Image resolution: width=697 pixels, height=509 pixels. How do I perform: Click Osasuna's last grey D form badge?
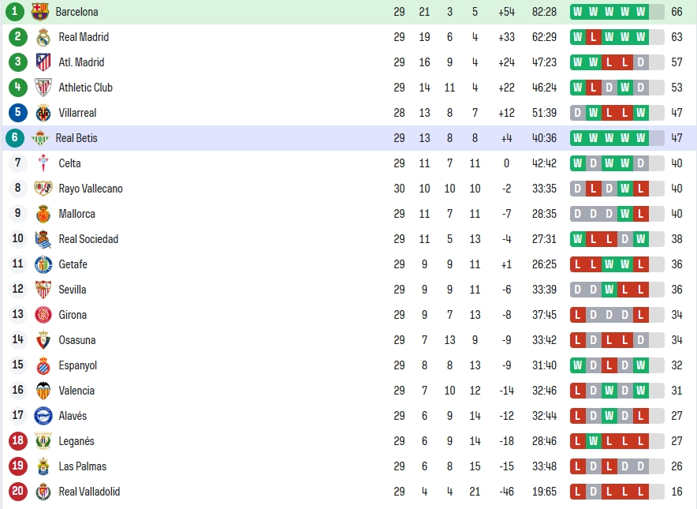click(640, 340)
